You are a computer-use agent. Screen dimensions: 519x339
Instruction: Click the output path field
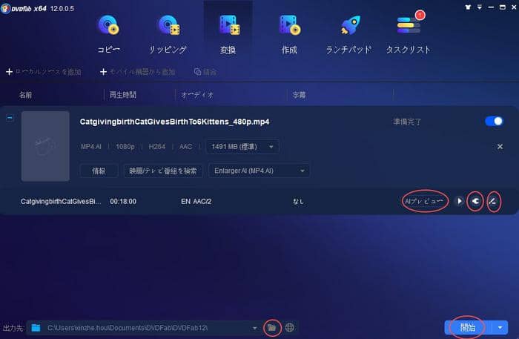pos(142,328)
